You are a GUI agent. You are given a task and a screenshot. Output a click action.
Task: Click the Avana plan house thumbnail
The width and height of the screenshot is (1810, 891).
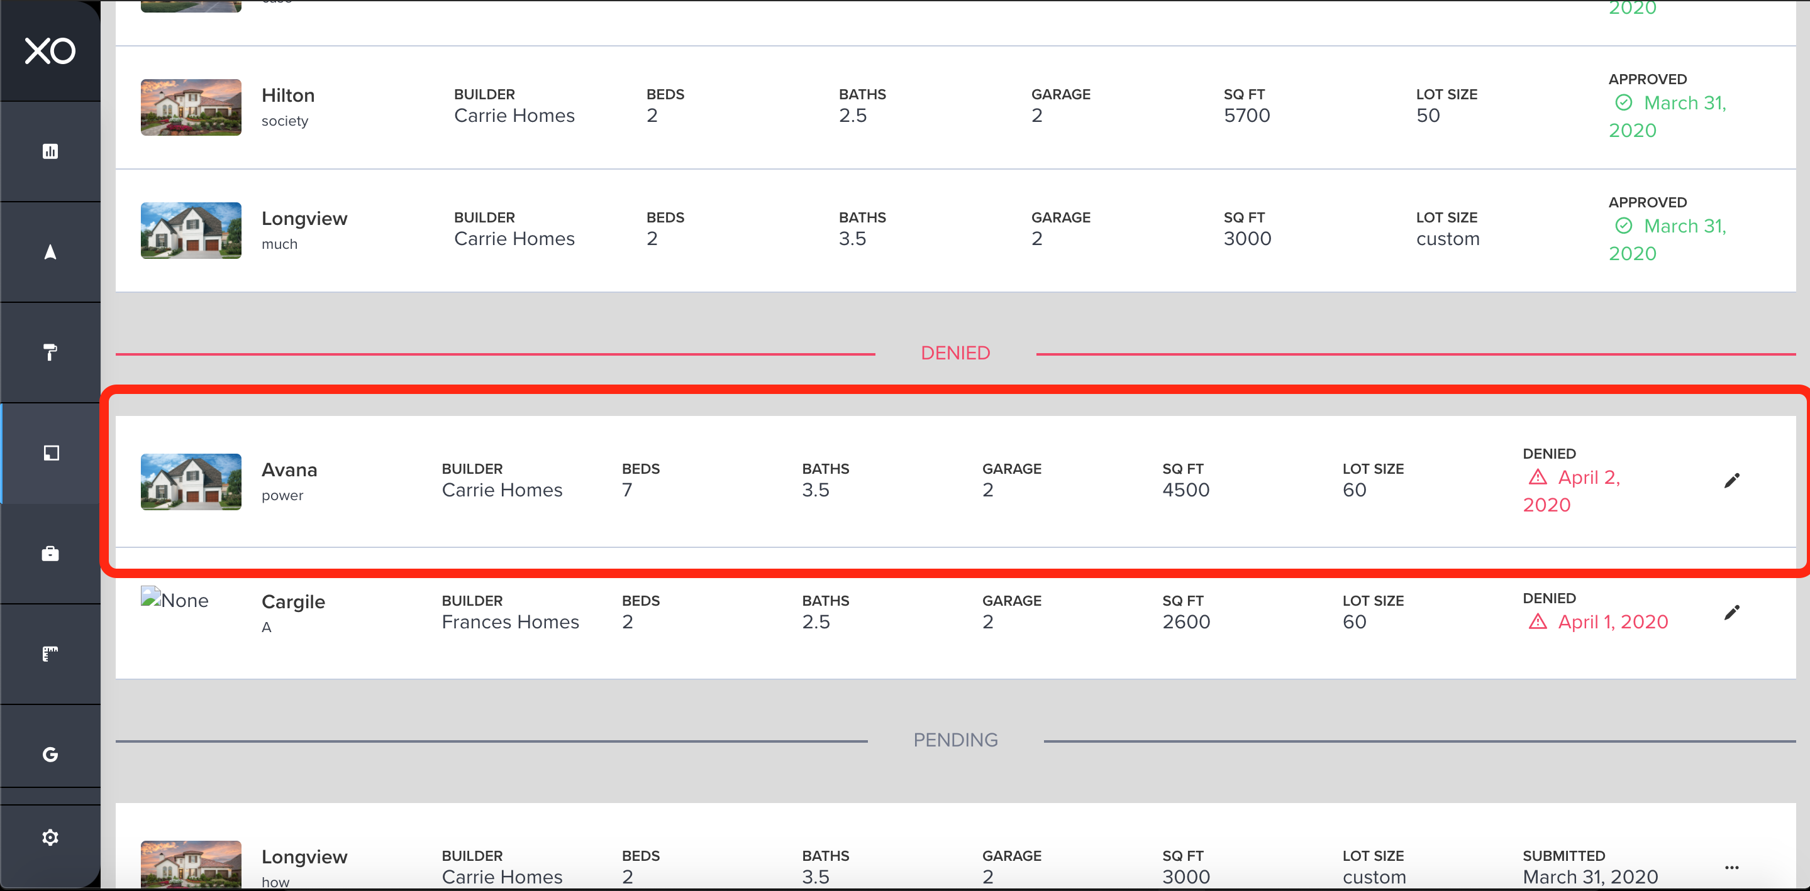pyautogui.click(x=191, y=482)
